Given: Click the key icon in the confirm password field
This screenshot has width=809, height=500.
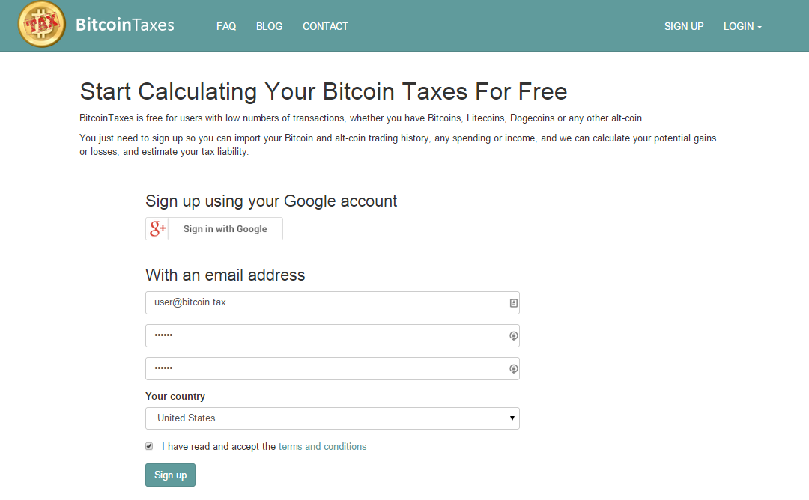Looking at the screenshot, I should [513, 369].
